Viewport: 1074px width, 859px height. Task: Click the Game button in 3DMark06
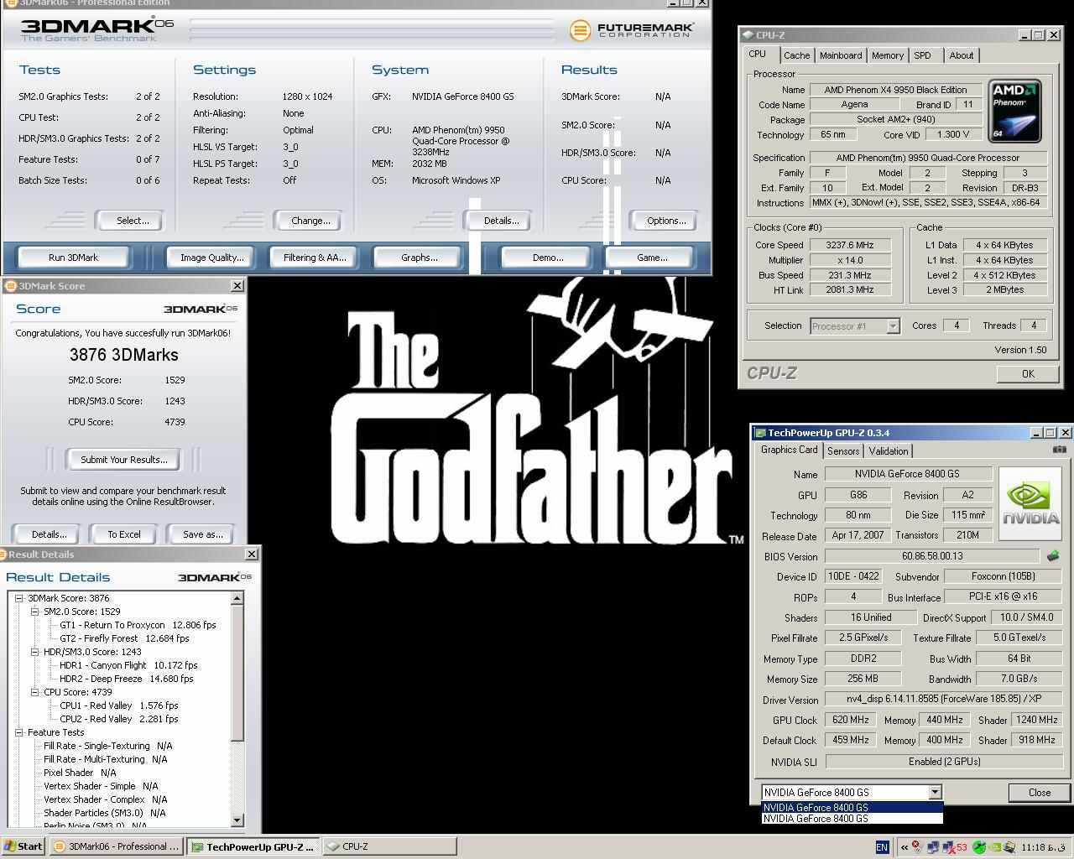[652, 258]
